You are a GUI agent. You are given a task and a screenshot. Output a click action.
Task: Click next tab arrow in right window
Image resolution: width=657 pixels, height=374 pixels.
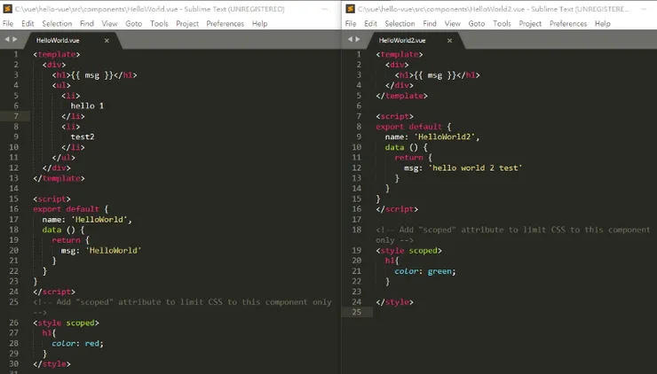click(x=358, y=40)
